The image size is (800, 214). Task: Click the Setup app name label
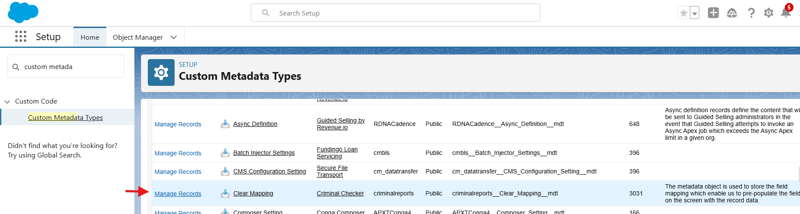pyautogui.click(x=48, y=37)
